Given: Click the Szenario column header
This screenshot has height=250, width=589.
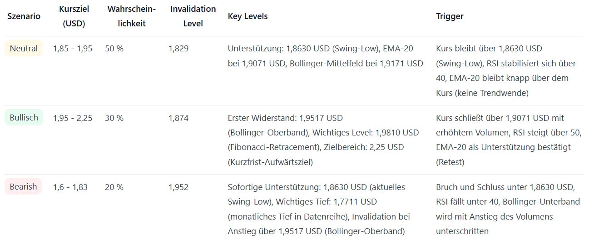Looking at the screenshot, I should (x=24, y=16).
